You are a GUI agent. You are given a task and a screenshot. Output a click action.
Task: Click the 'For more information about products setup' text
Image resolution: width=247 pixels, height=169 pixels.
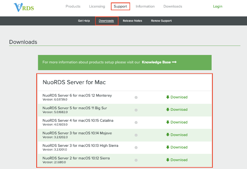[x=91, y=62]
